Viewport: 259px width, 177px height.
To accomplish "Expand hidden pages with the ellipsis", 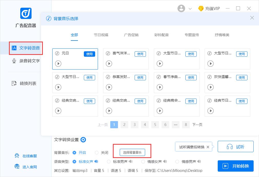I will [176, 125].
